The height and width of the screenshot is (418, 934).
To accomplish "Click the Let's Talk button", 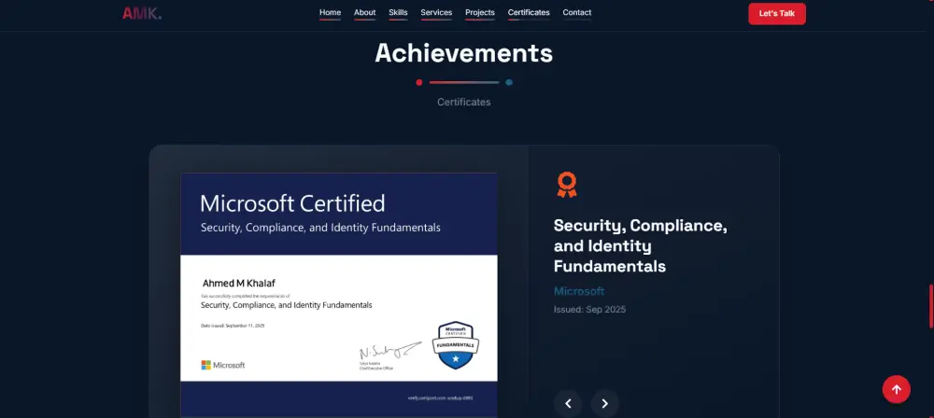I will click(x=777, y=14).
